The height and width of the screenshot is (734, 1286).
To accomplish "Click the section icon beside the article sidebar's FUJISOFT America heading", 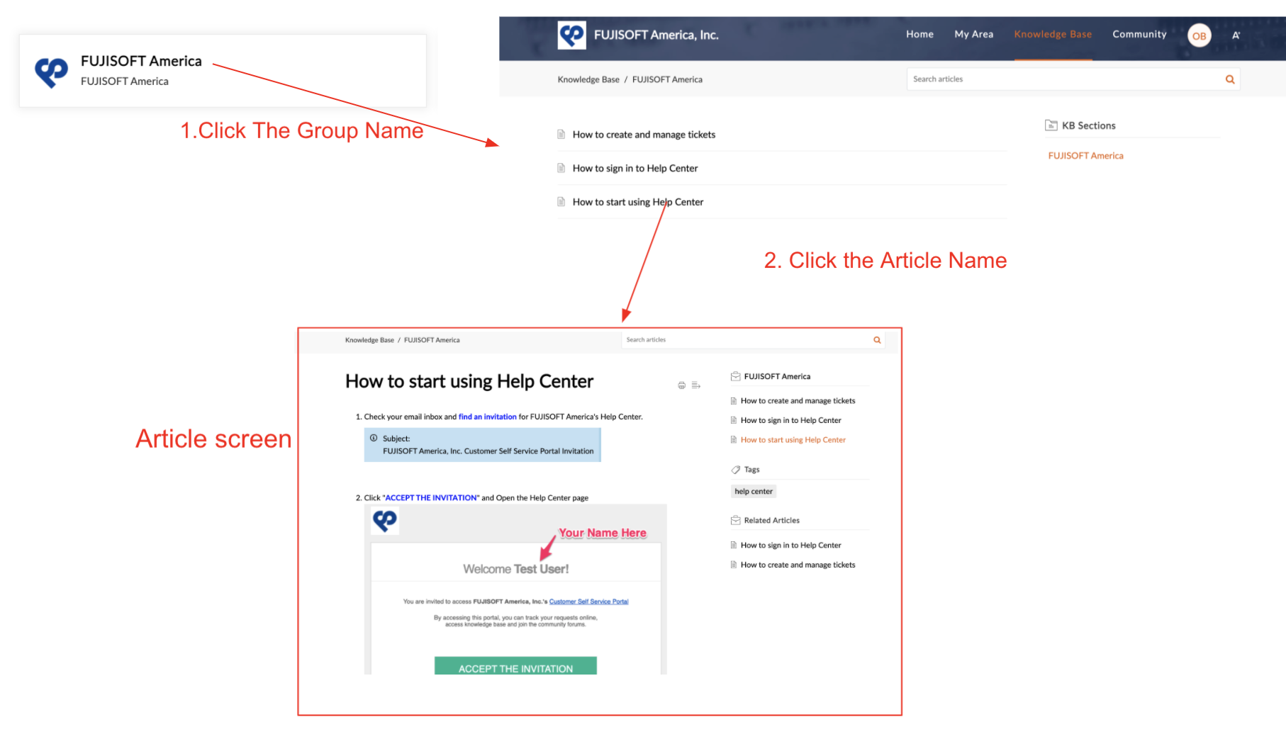I will click(735, 376).
